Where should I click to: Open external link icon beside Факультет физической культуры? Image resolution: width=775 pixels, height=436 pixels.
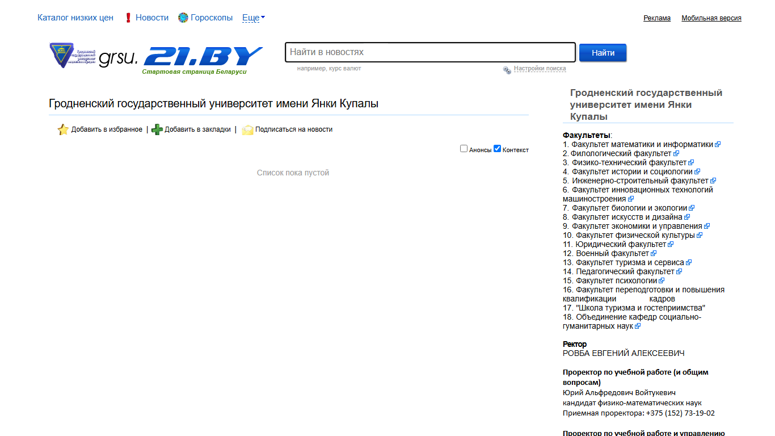700,236
